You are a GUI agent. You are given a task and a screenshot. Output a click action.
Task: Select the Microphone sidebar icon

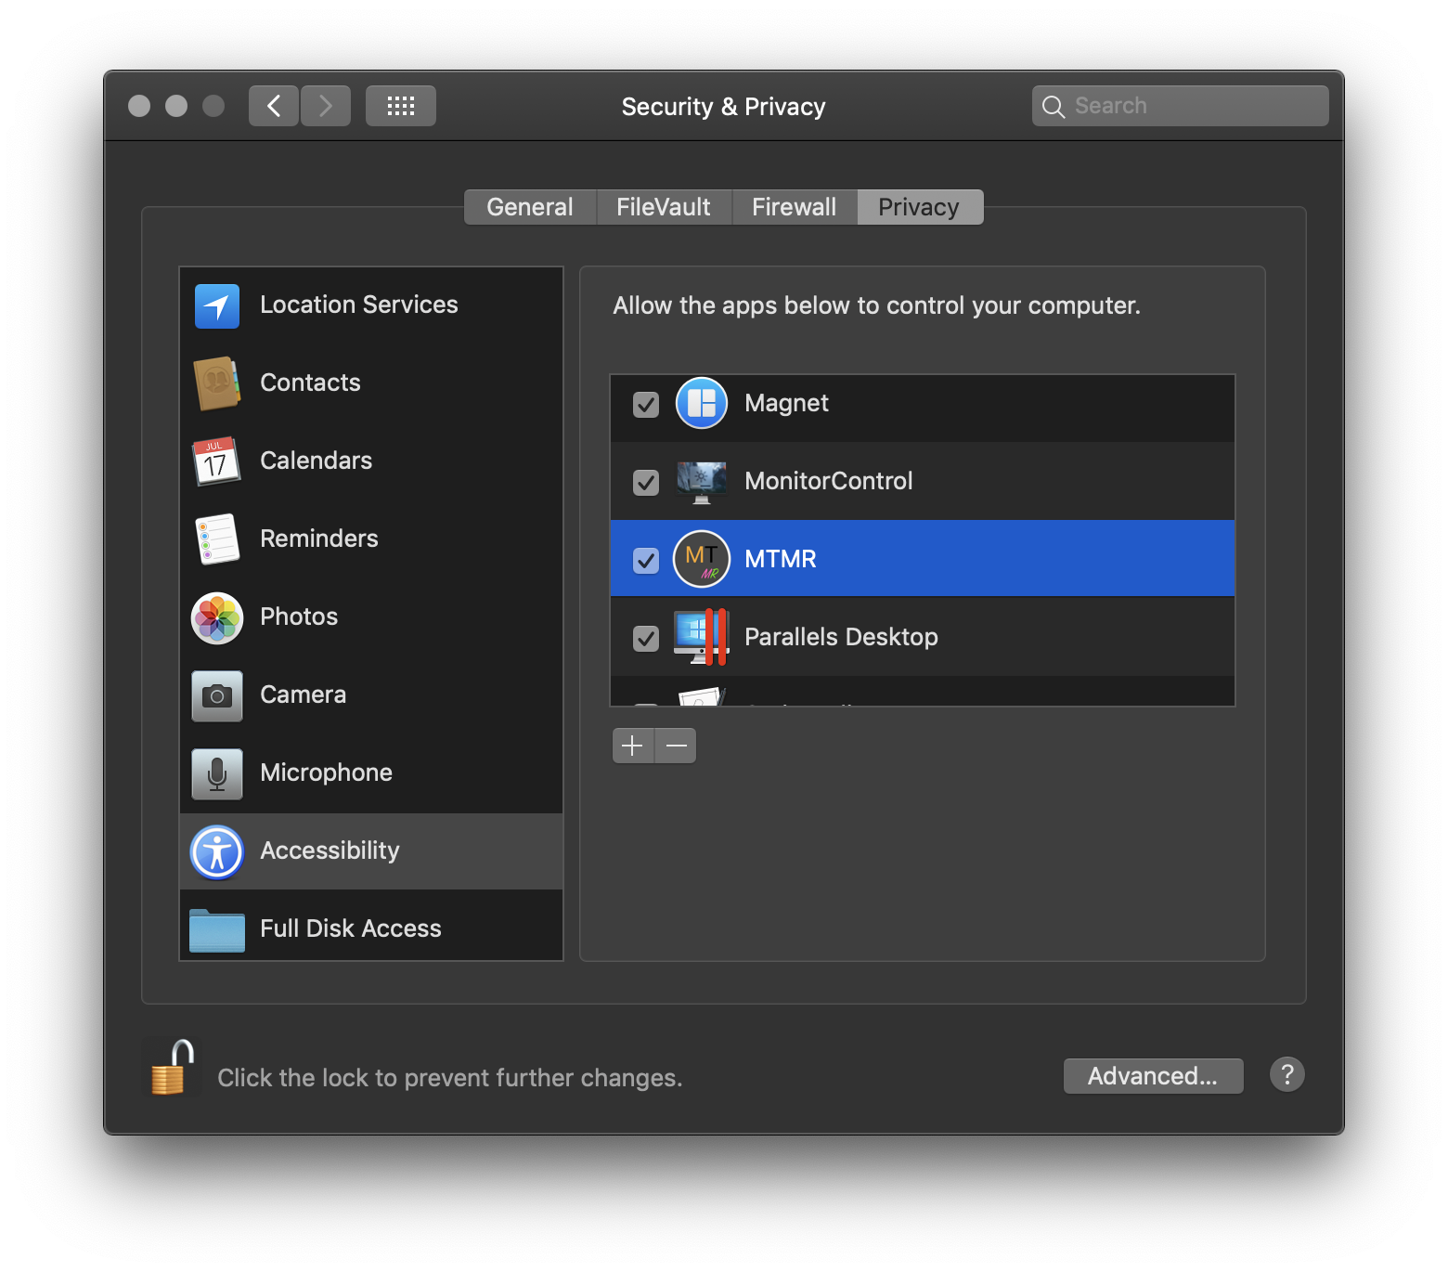pyautogui.click(x=216, y=773)
